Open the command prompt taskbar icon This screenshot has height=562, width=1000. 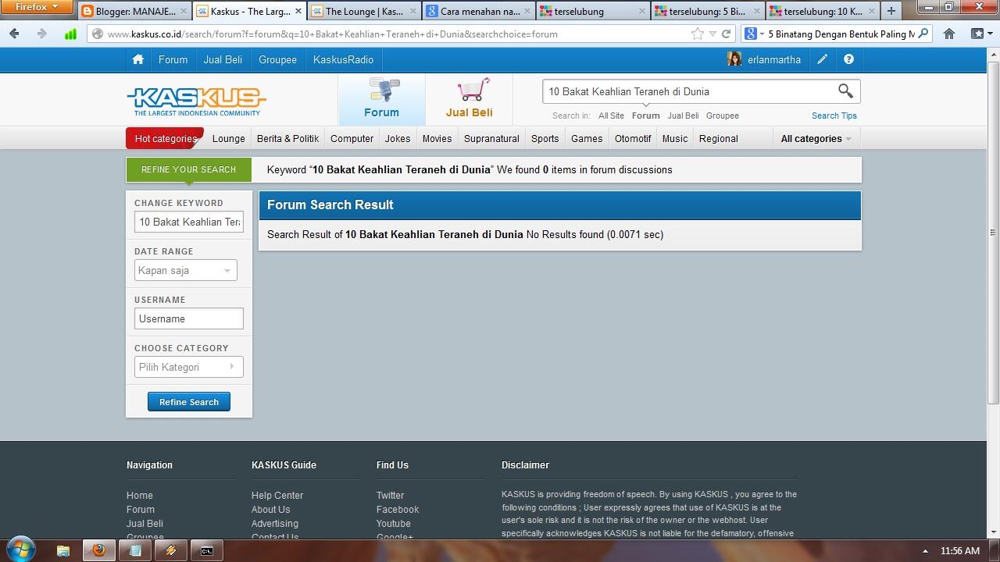[x=206, y=550]
